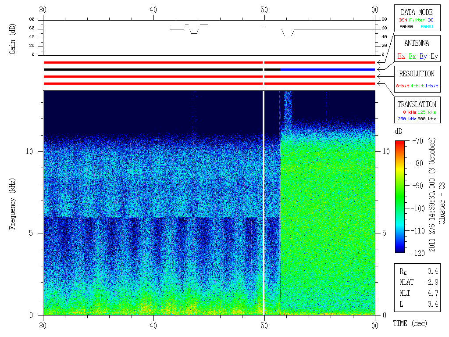
Task: Click the Cluster - C3 label
Action: click(x=442, y=203)
